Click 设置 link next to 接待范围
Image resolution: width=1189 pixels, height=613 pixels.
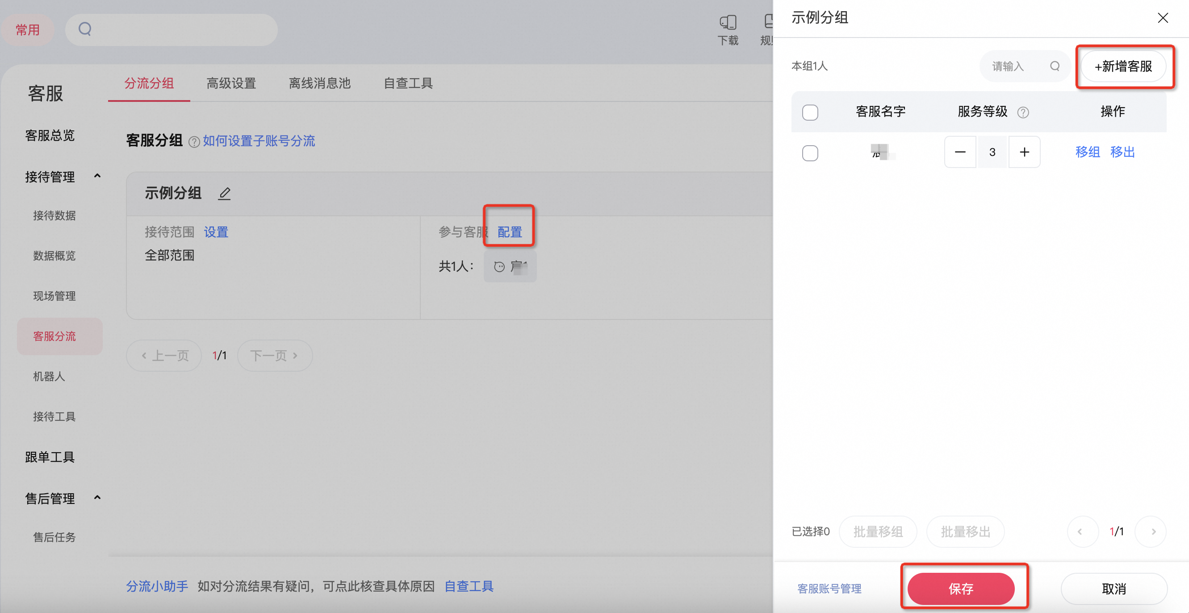216,232
